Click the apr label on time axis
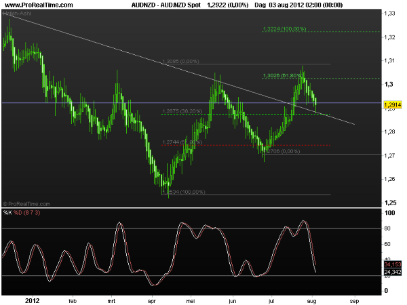 [151, 301]
